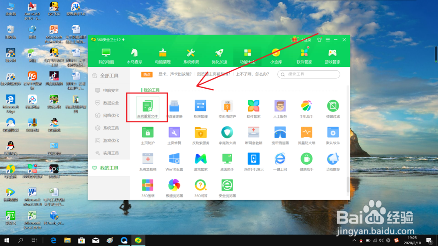Open 弹窗过滤 tool
This screenshot has width=438, height=246.
(333, 109)
